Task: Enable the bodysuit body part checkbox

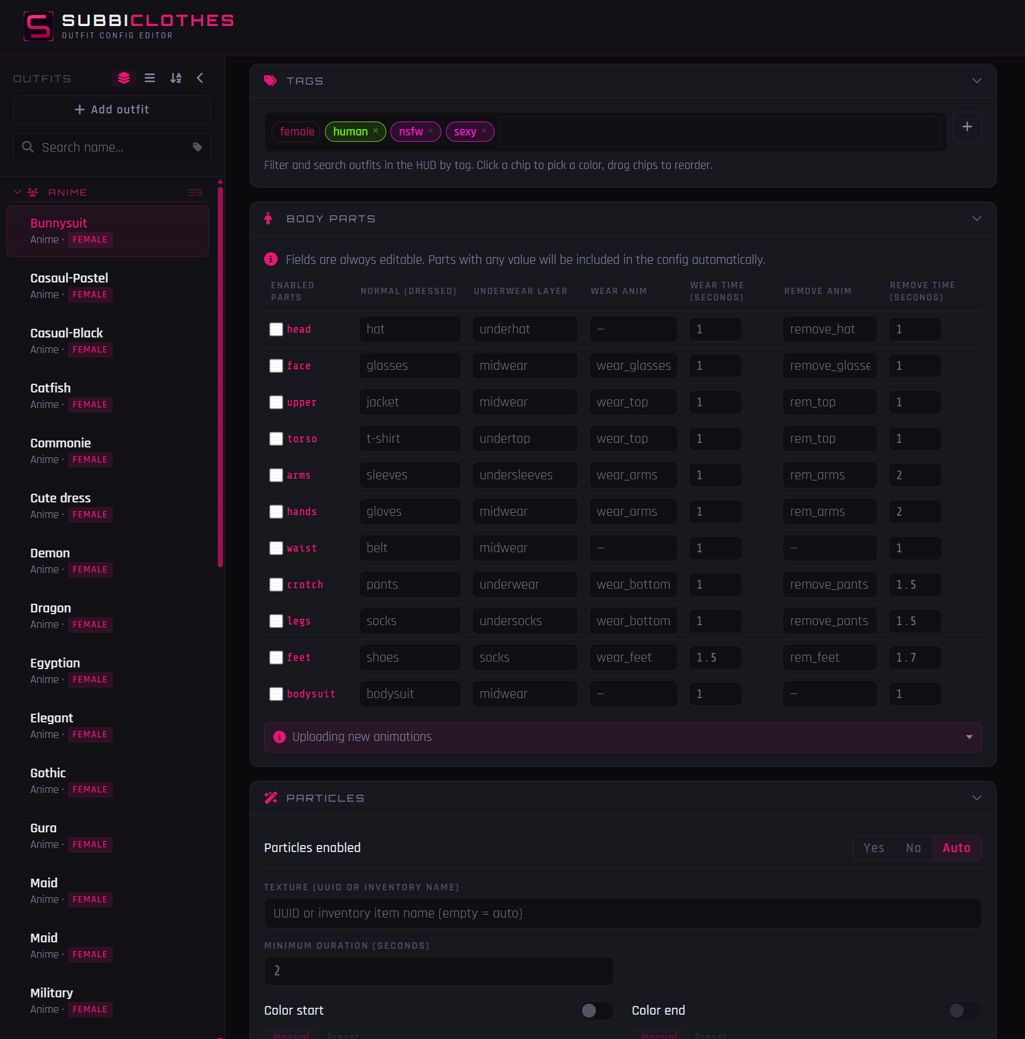Action: point(276,694)
